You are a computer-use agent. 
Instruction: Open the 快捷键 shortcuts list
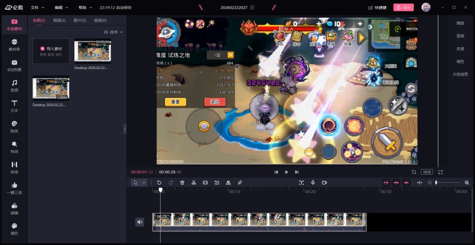377,7
